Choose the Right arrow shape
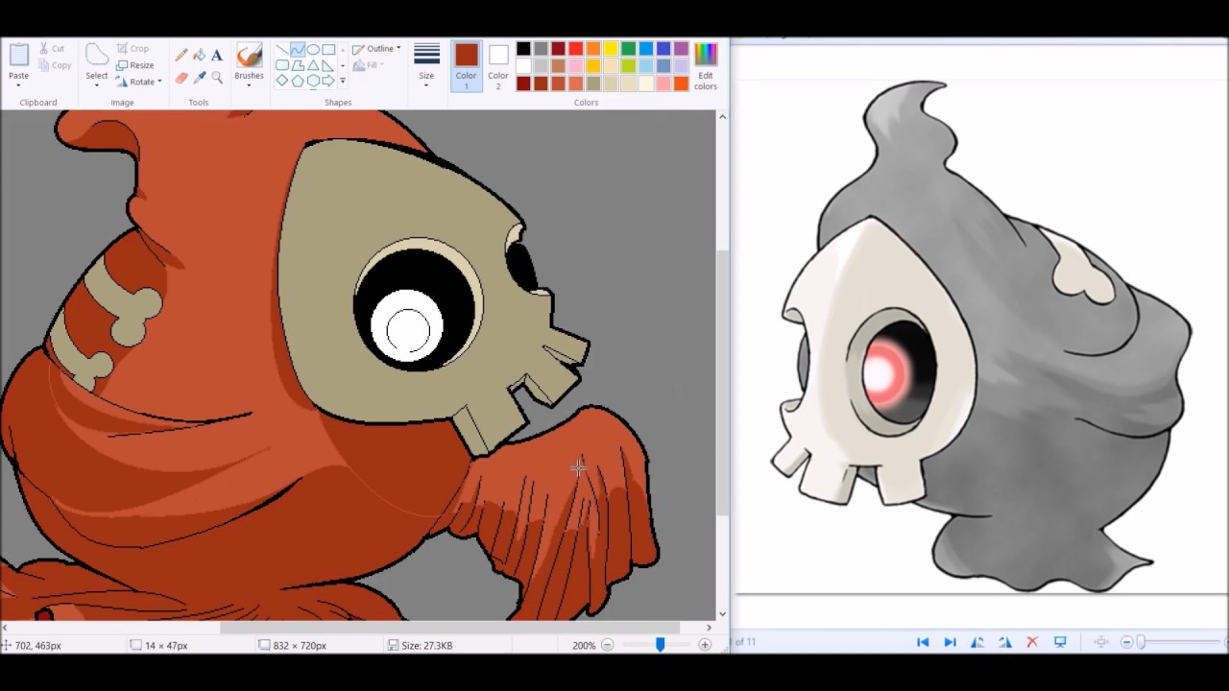The image size is (1229, 691). pyautogui.click(x=328, y=81)
